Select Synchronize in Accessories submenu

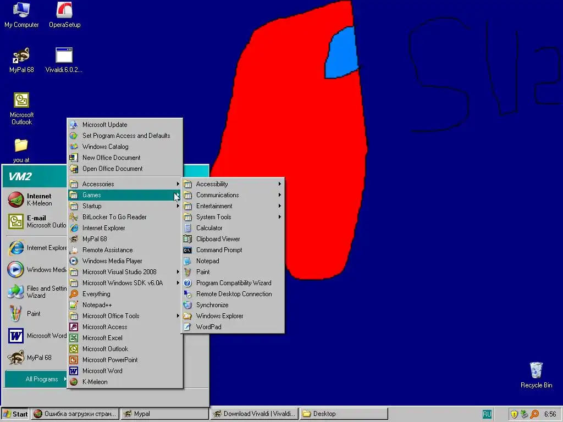(233, 305)
